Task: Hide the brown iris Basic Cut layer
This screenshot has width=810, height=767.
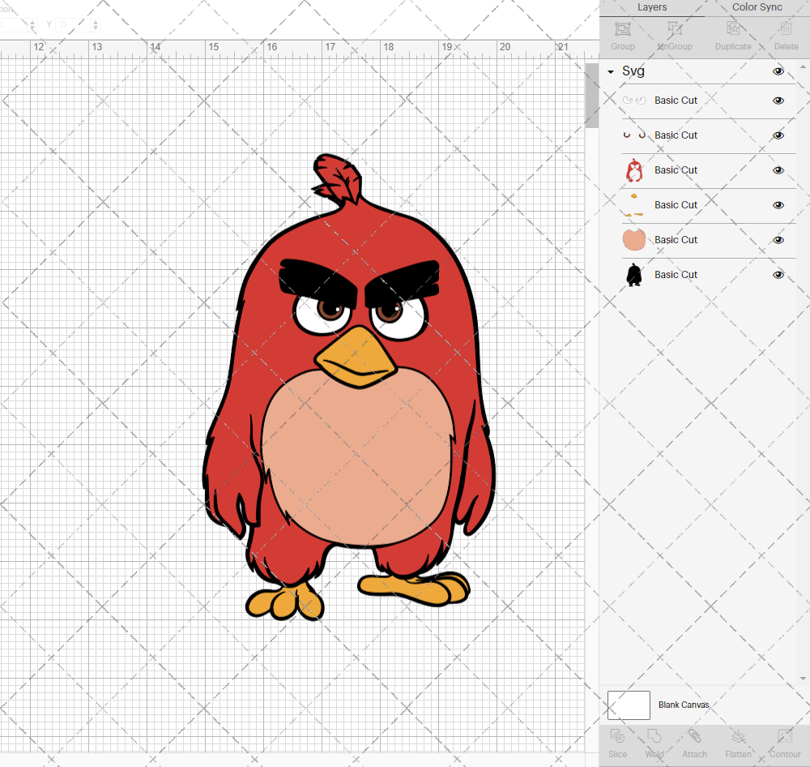Action: click(778, 135)
